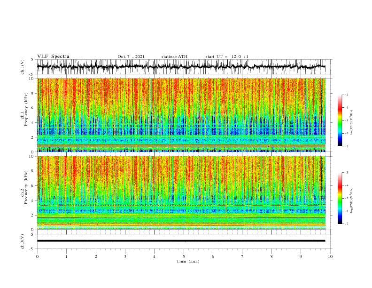The image size is (372, 288).
Task: Click the ch.1 spectrogram panel
Action: (181, 115)
